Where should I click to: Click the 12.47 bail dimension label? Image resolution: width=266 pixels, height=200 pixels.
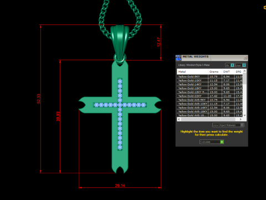pyautogui.click(x=158, y=42)
